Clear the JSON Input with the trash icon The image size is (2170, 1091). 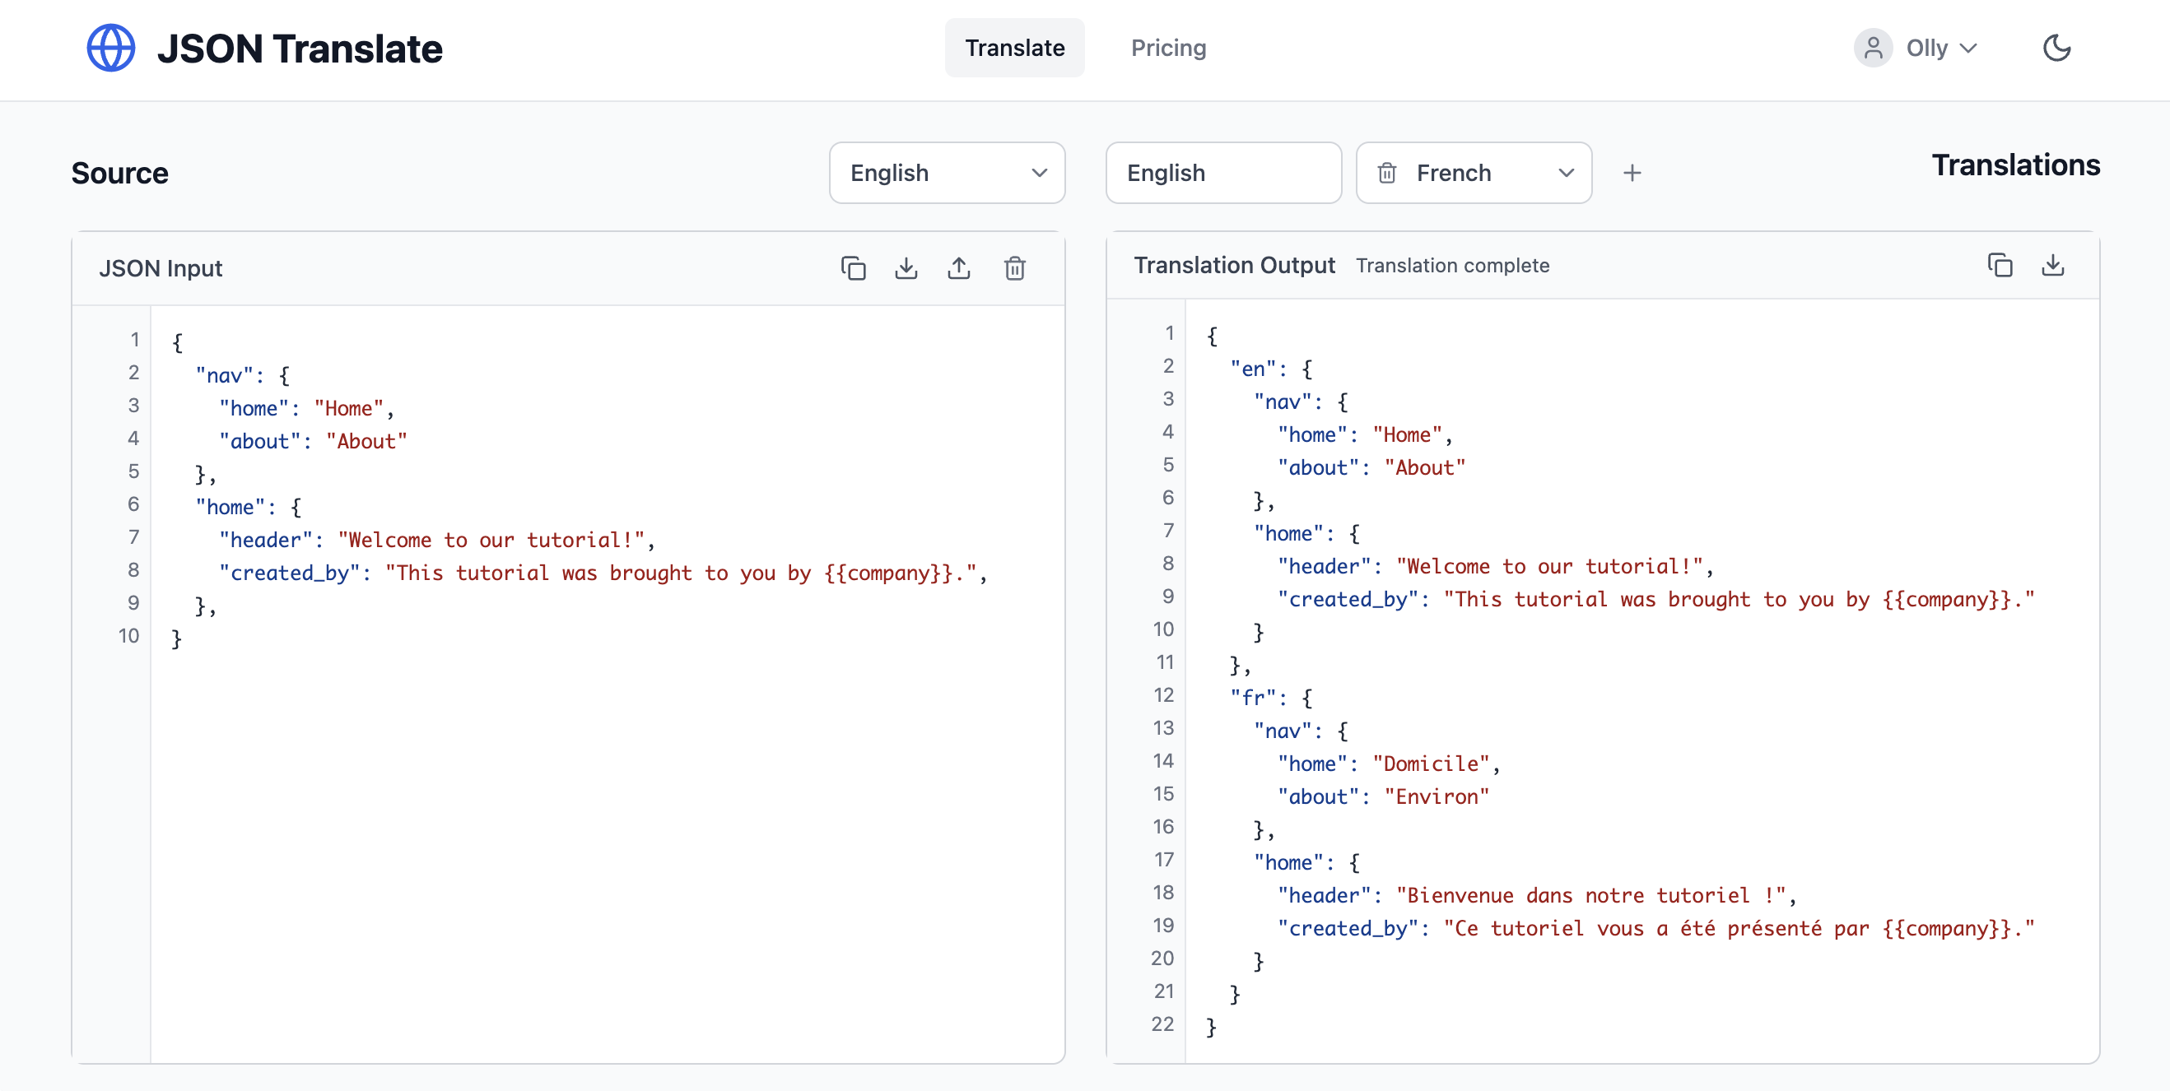coord(1015,267)
